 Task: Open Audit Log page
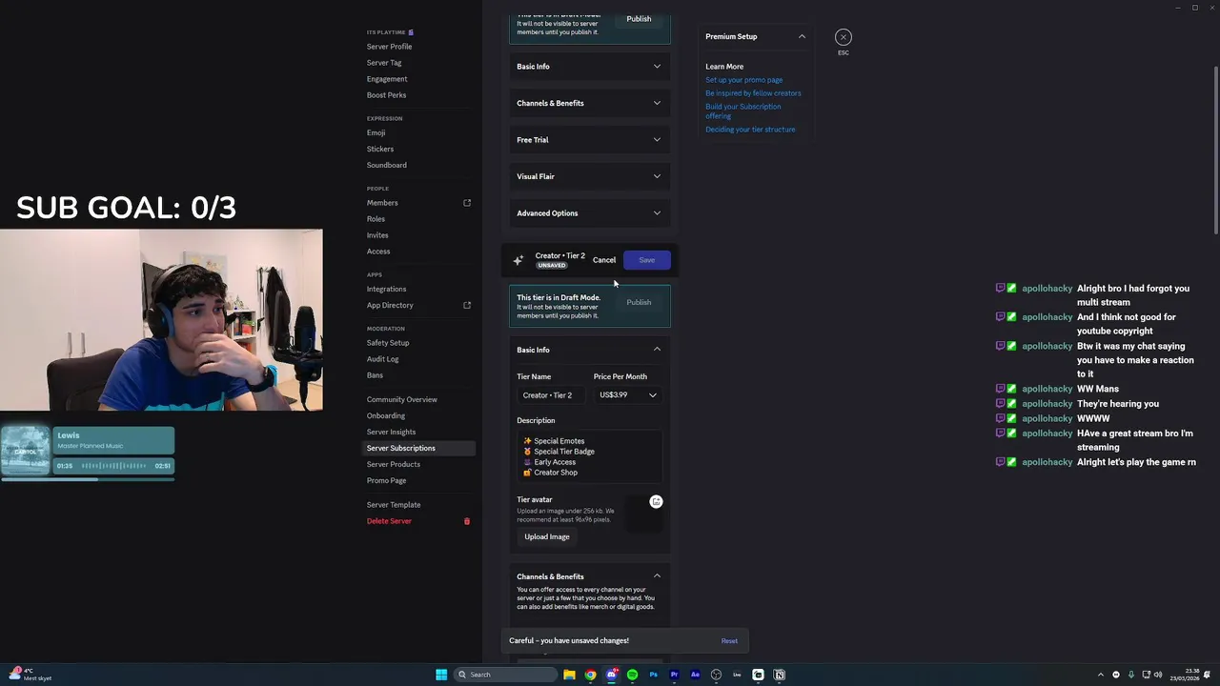pyautogui.click(x=382, y=359)
